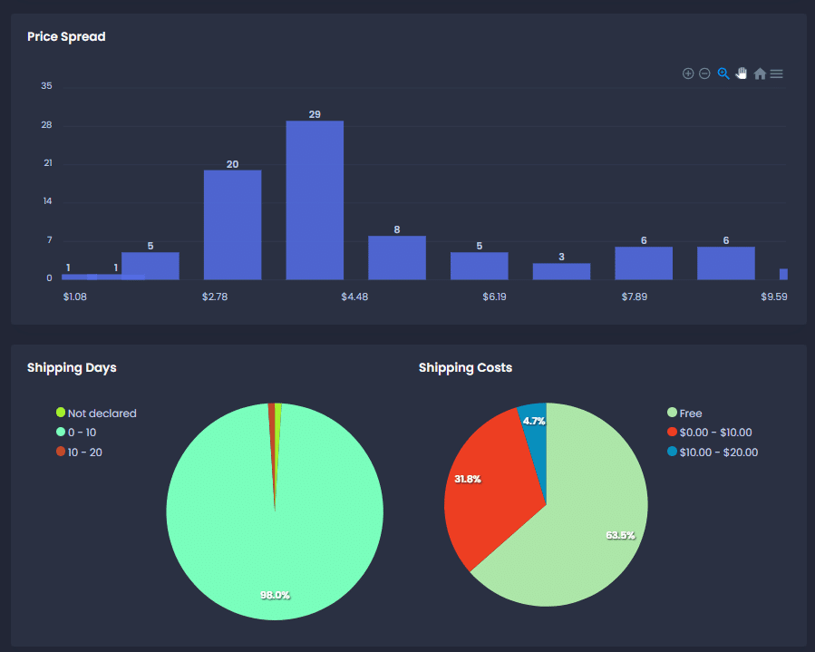815x652 pixels.
Task: Enable the panning hand tool
Action: 742,73
